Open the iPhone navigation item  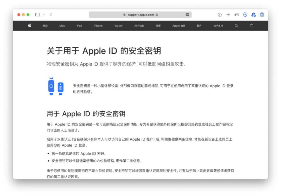pos(98,26)
